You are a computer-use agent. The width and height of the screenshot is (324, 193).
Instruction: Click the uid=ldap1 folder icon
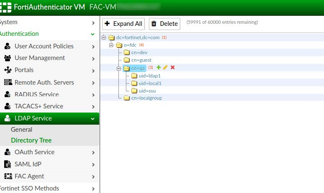(x=134, y=76)
